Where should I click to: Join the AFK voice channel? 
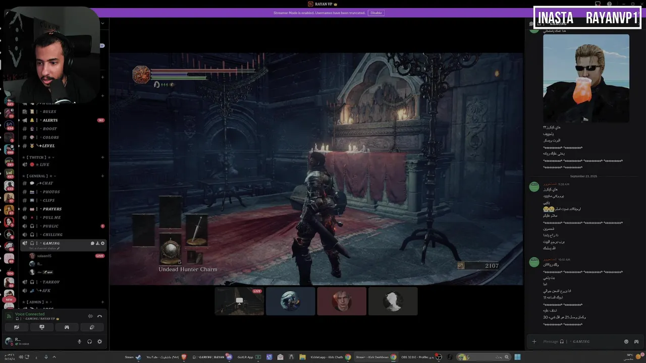63,290
